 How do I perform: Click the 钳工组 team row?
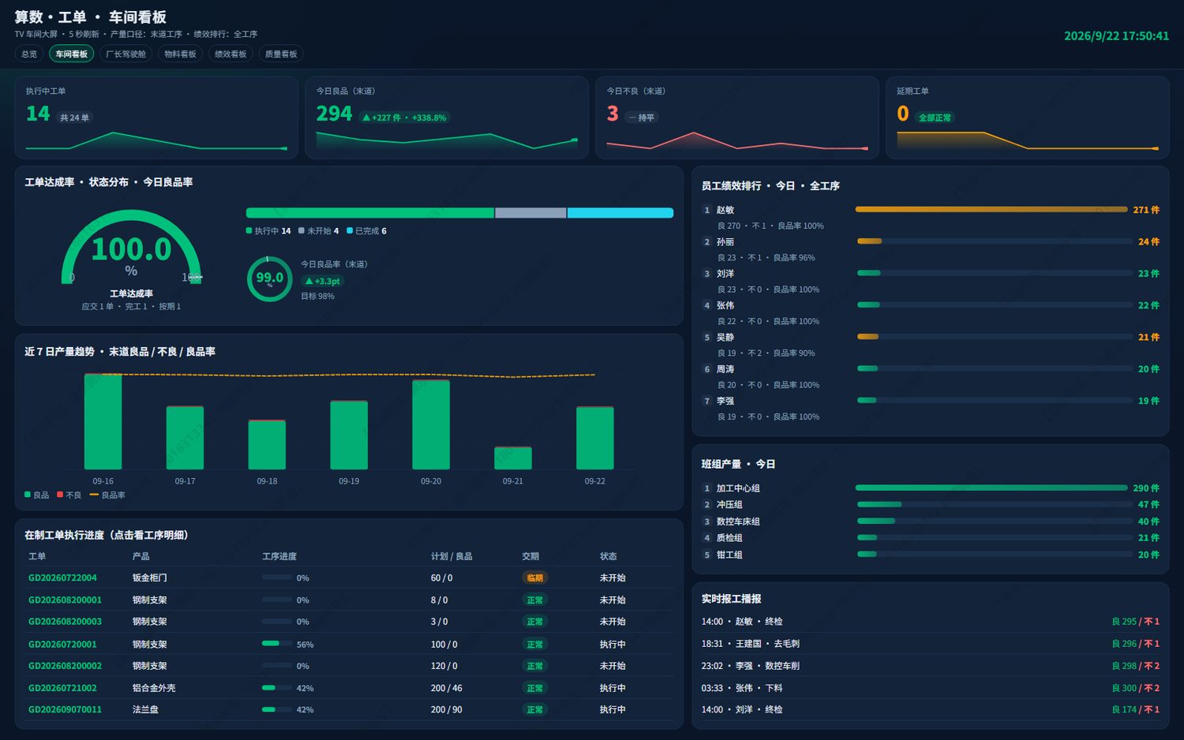tap(931, 555)
